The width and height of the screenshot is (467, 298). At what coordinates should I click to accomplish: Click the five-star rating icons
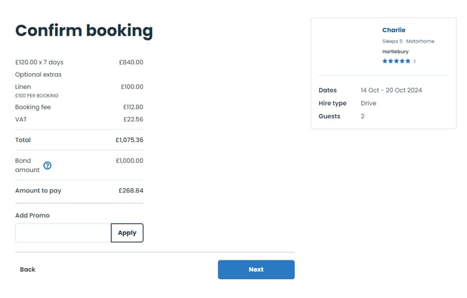tap(396, 61)
